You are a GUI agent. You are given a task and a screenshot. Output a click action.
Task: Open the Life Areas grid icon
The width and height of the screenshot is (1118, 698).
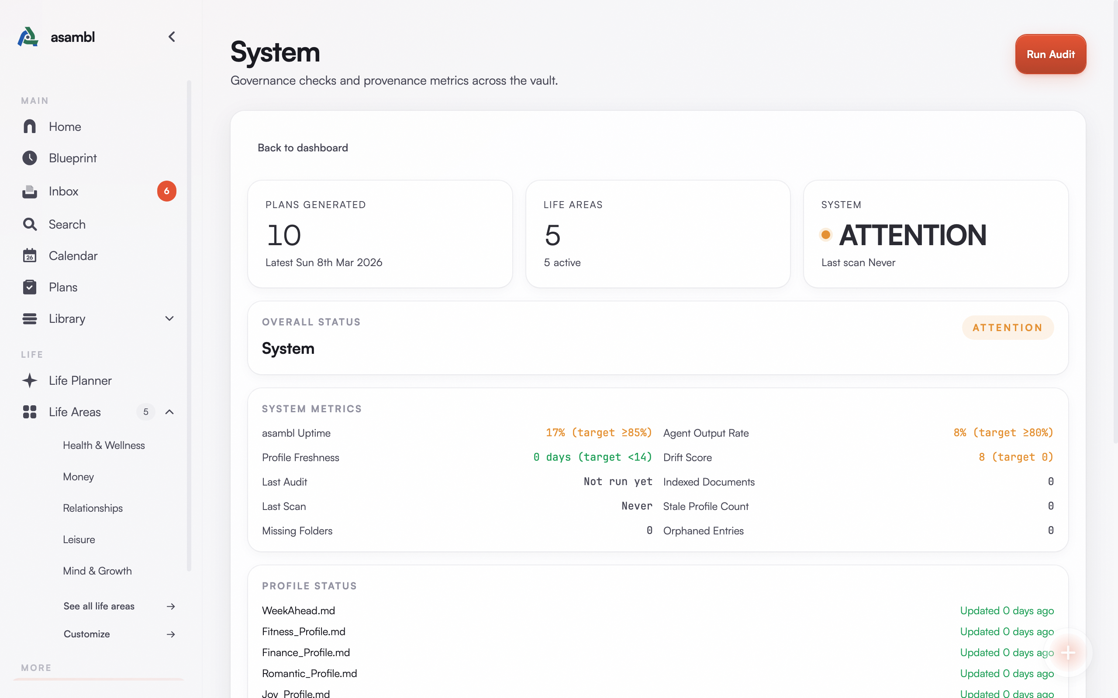click(x=30, y=412)
